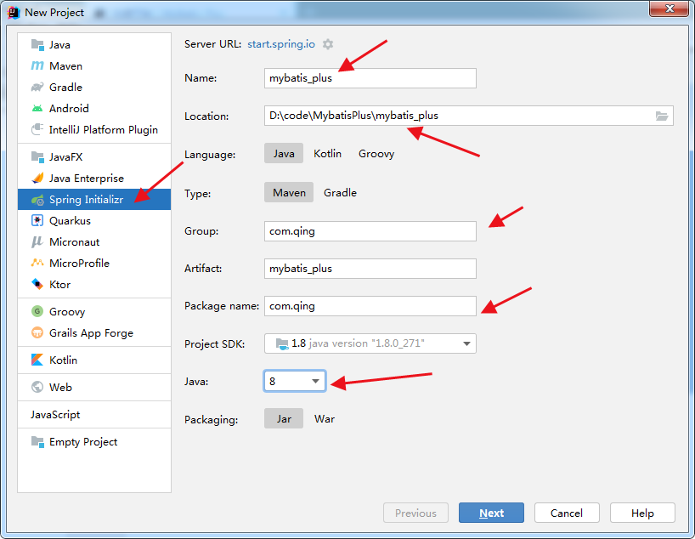
Task: Click the Java Enterprise flame icon
Action: 37,178
